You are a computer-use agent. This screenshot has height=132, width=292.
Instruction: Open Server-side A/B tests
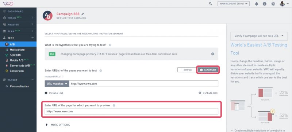click(20, 65)
